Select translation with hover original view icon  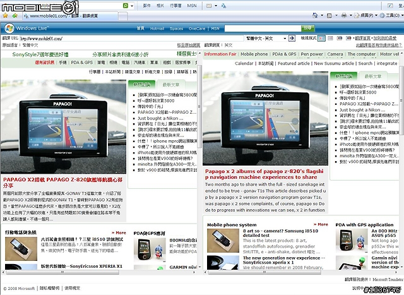348,39
